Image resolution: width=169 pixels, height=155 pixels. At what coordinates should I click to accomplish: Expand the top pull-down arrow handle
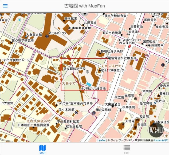tap(85, 14)
